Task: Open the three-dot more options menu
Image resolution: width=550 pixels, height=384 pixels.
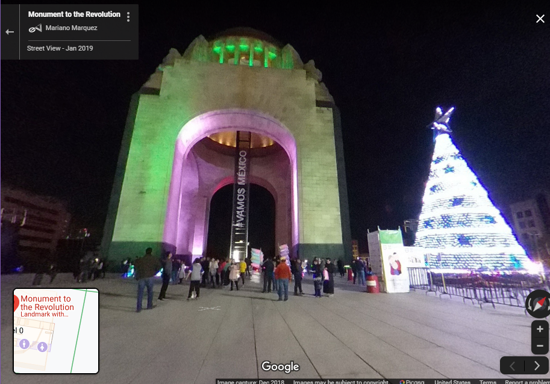Action: coord(128,17)
